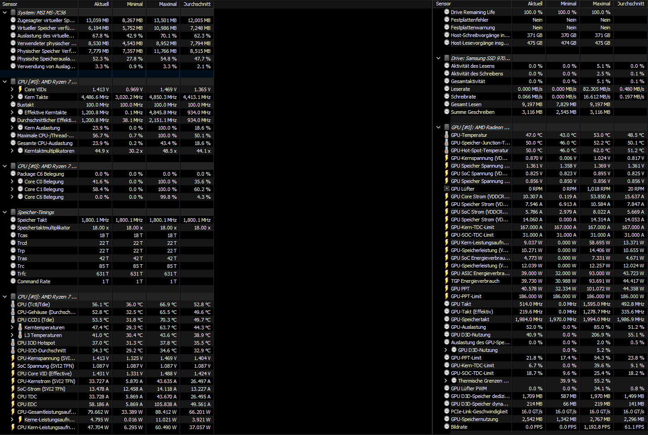Click the drive icon of Samsung SSD 970 group

(x=447, y=58)
